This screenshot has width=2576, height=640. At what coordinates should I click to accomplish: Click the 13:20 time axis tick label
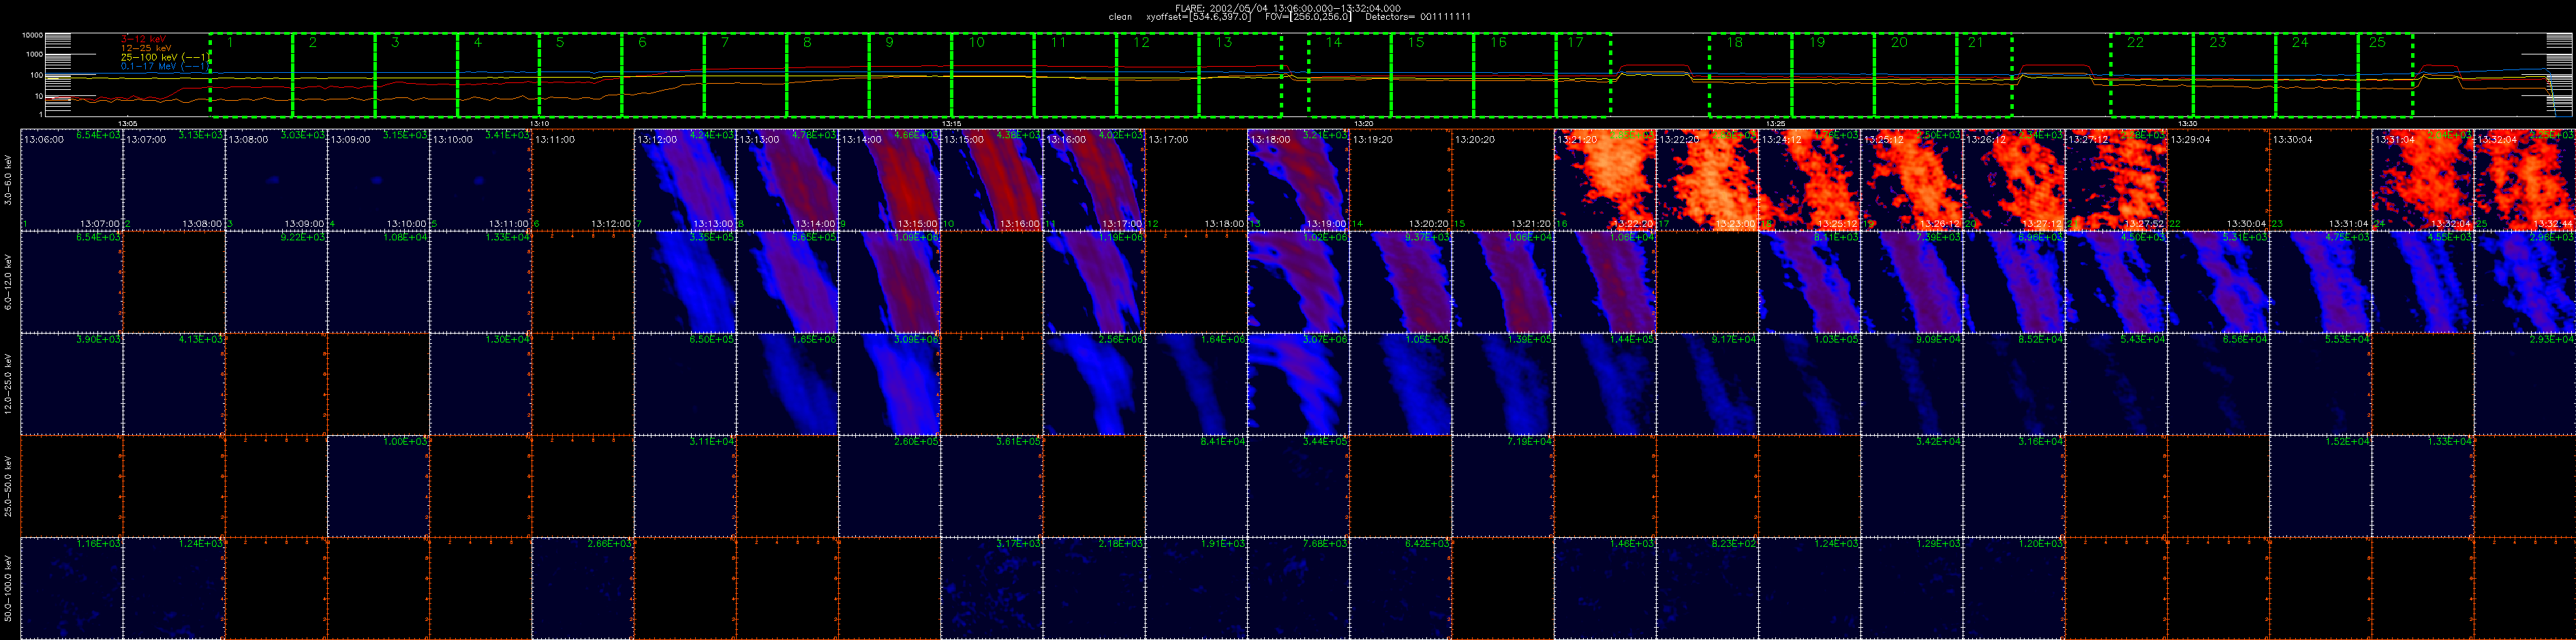(1363, 123)
